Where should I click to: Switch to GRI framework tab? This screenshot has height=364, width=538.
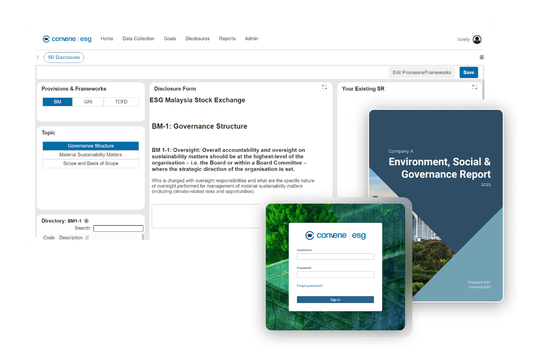[88, 102]
